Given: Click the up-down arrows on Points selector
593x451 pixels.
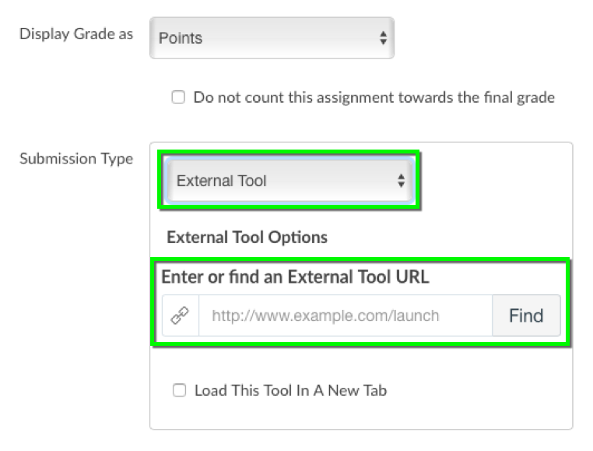Looking at the screenshot, I should (x=383, y=38).
